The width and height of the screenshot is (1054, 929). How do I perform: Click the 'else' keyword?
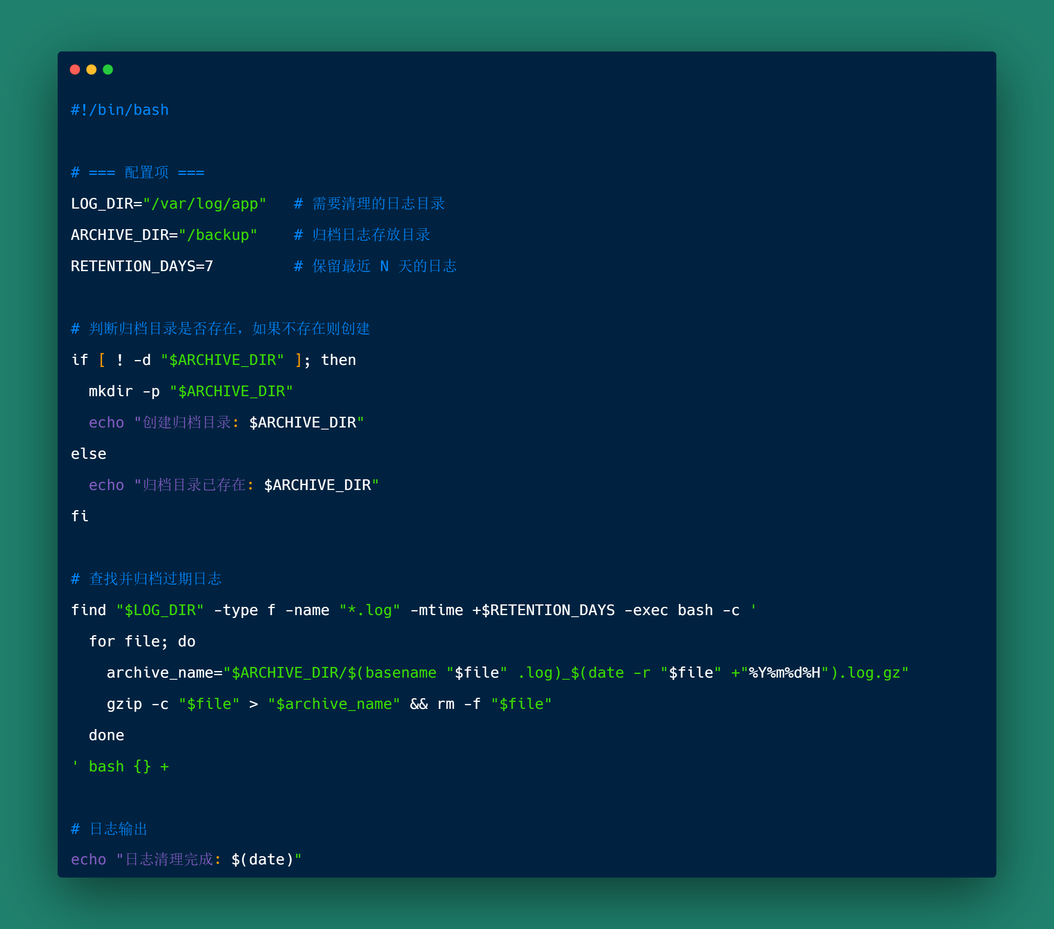[88, 454]
